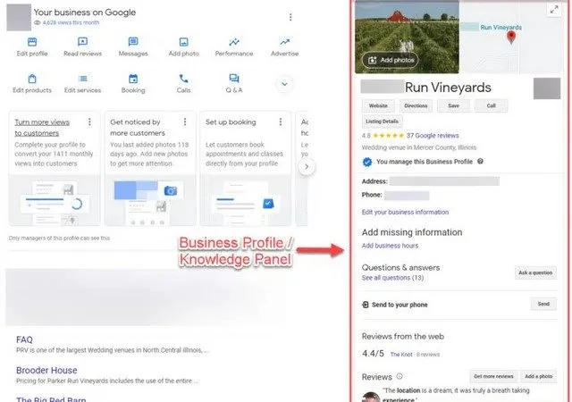This screenshot has height=402, width=572.
Task: Click the views this month link
Action: [x=71, y=22]
